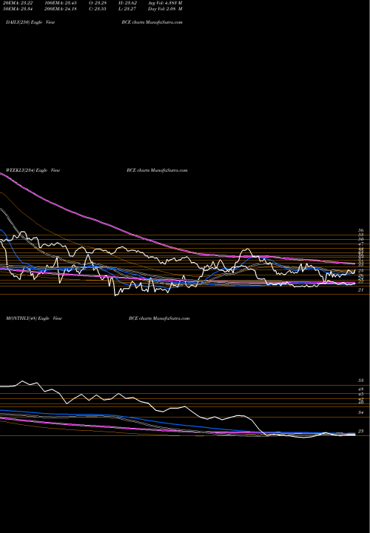Click the low price L: 23.27
This screenshot has width=370, height=533.
tap(127, 9)
